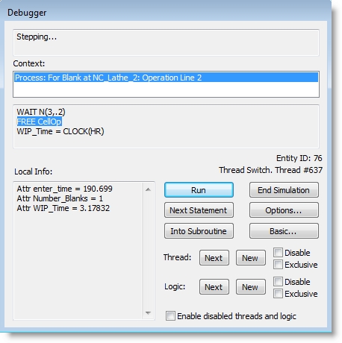Click Local Info scroll up arrow
The image size is (342, 343).
[x=148, y=189]
